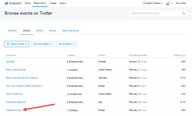Select the Events tab
The height and width of the screenshot is (116, 192).
pos(27,30)
